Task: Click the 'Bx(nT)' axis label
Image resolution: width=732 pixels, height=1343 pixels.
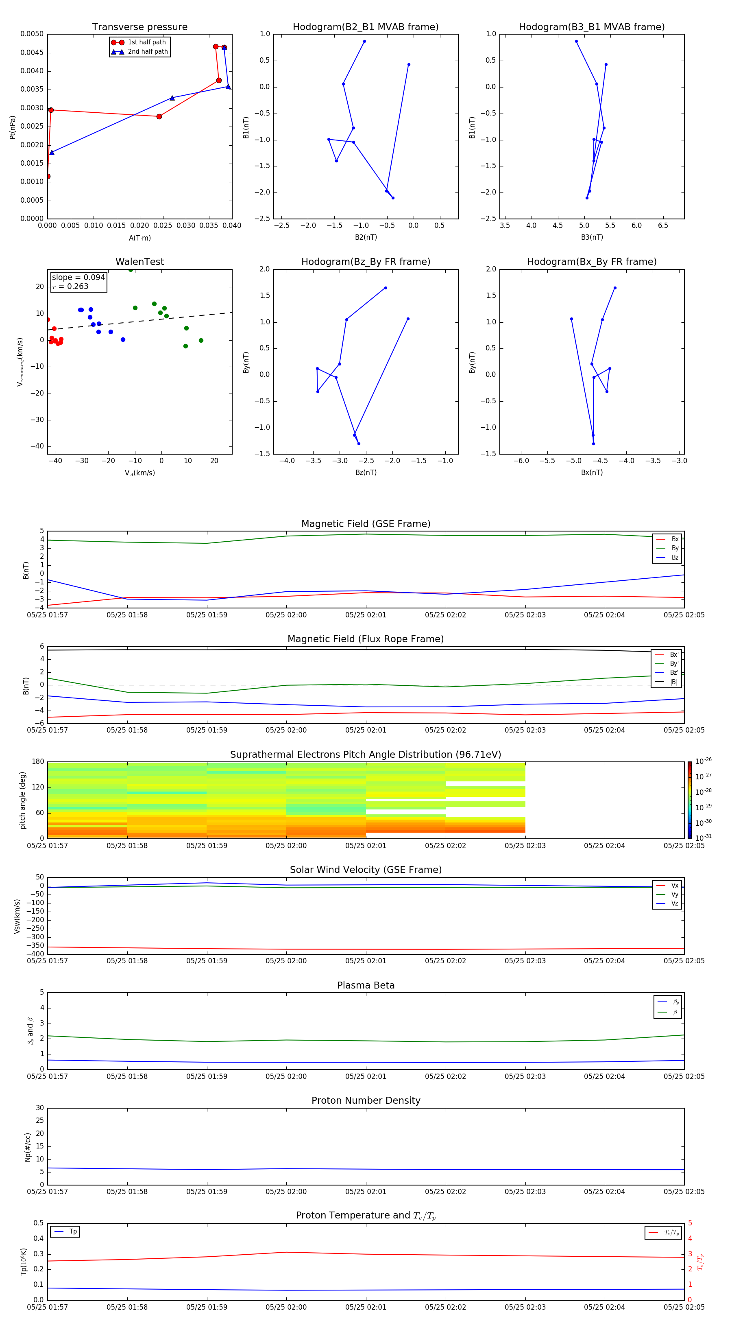Action: point(592,472)
